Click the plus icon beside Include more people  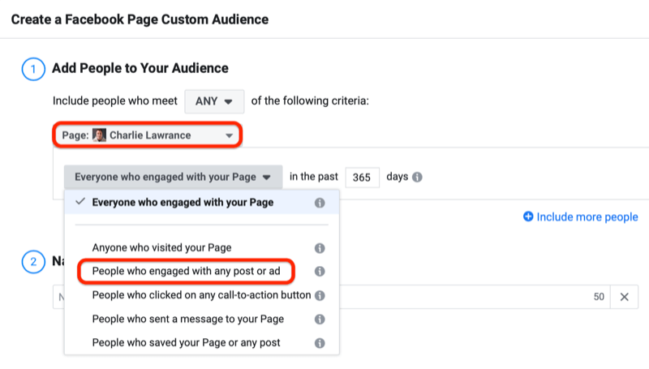point(528,217)
